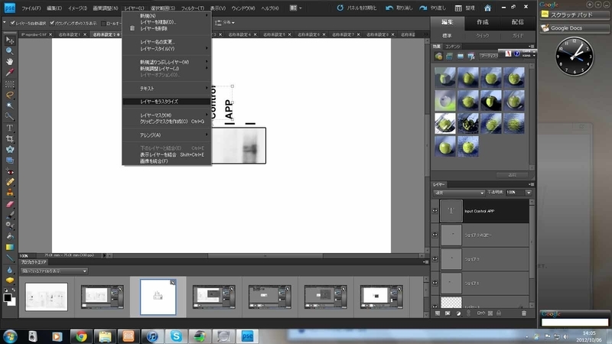
Task: Select the Type (T) tool
Action: point(10,128)
